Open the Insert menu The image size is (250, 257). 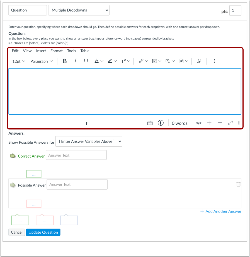tap(41, 51)
